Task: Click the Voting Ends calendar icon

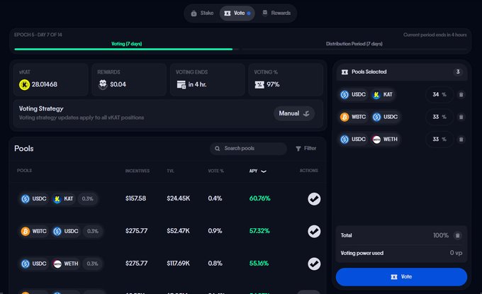Action: [181, 84]
